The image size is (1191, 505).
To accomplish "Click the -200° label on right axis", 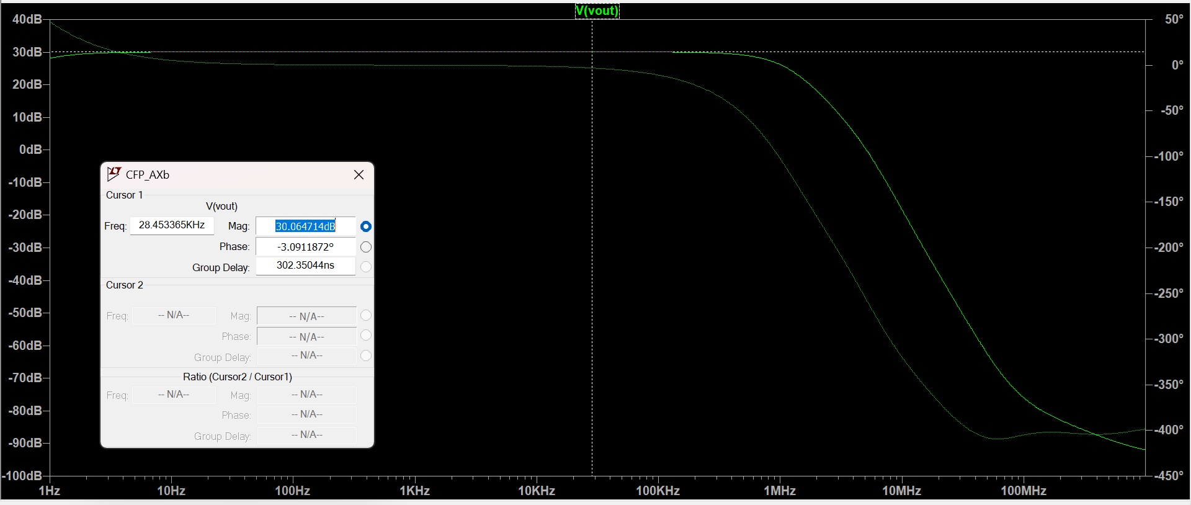I will pyautogui.click(x=1169, y=248).
